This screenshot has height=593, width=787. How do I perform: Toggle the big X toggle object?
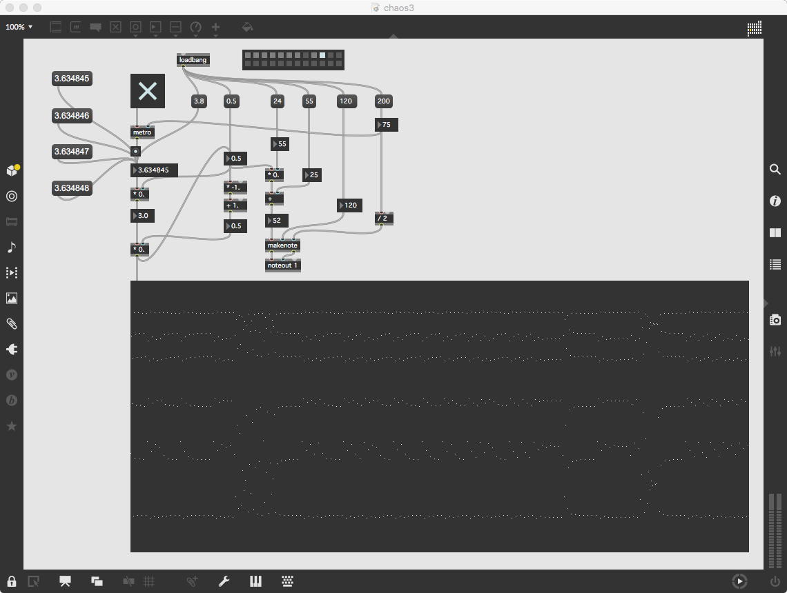click(x=148, y=91)
